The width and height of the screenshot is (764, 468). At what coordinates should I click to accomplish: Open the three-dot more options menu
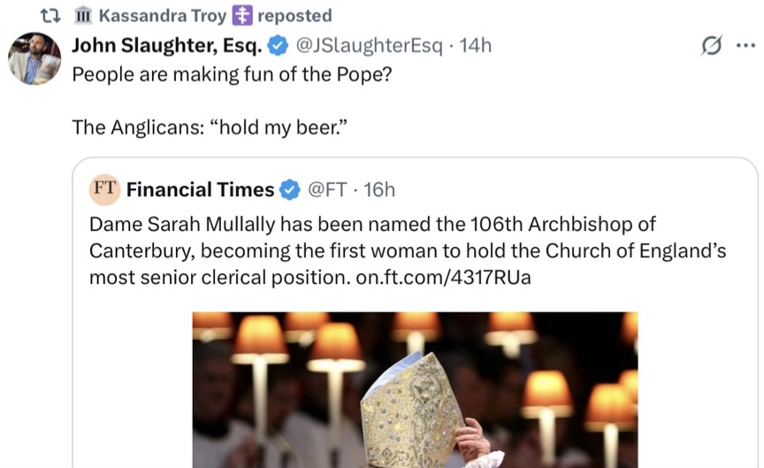click(745, 46)
